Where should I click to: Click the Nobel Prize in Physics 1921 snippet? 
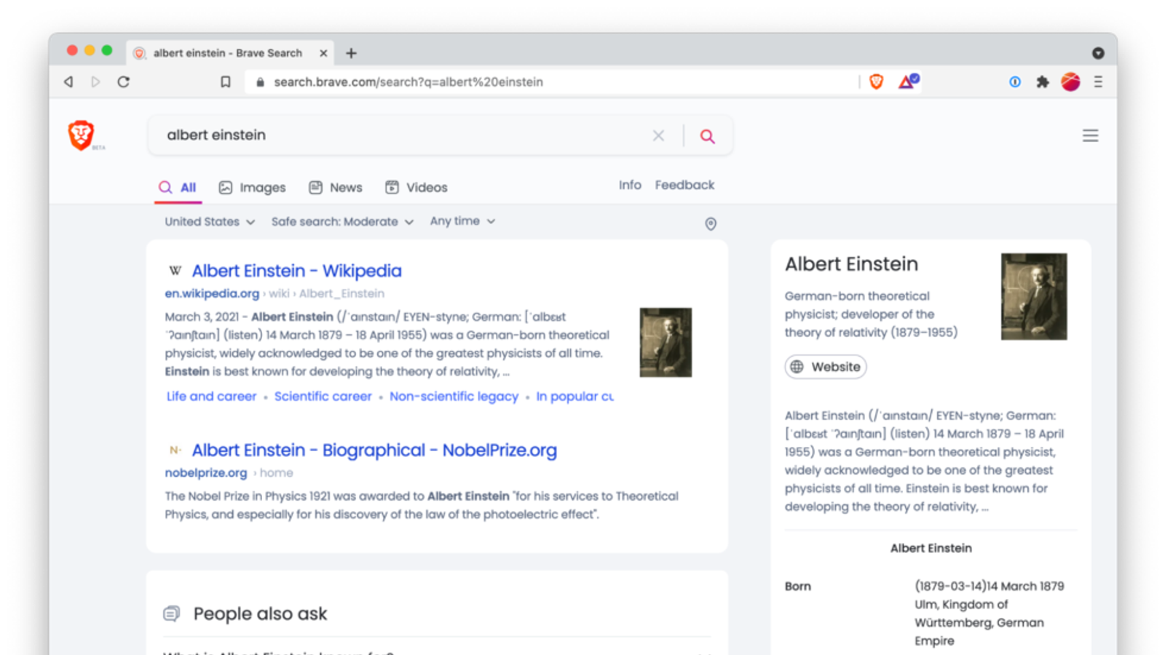pos(422,505)
